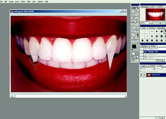Screen dimensions: 166x119
Task: Open the Image menu
Action: coord(11,1)
